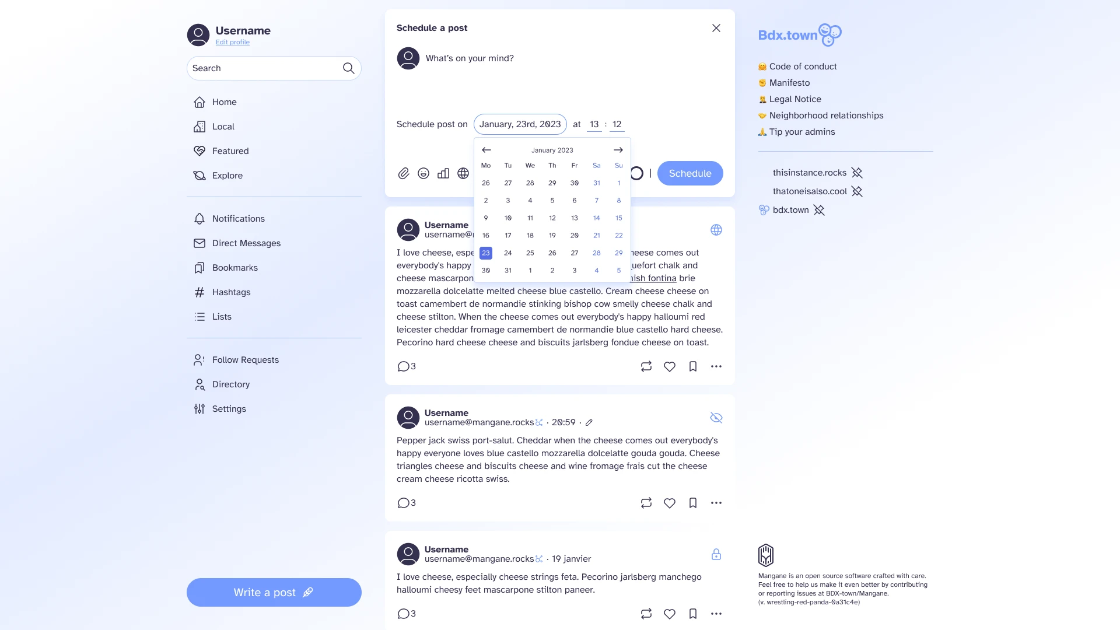Click the Schedule button to confirm post

click(690, 173)
